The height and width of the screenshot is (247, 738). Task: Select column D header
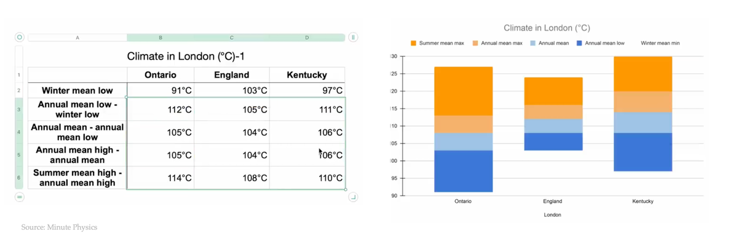pyautogui.click(x=307, y=37)
